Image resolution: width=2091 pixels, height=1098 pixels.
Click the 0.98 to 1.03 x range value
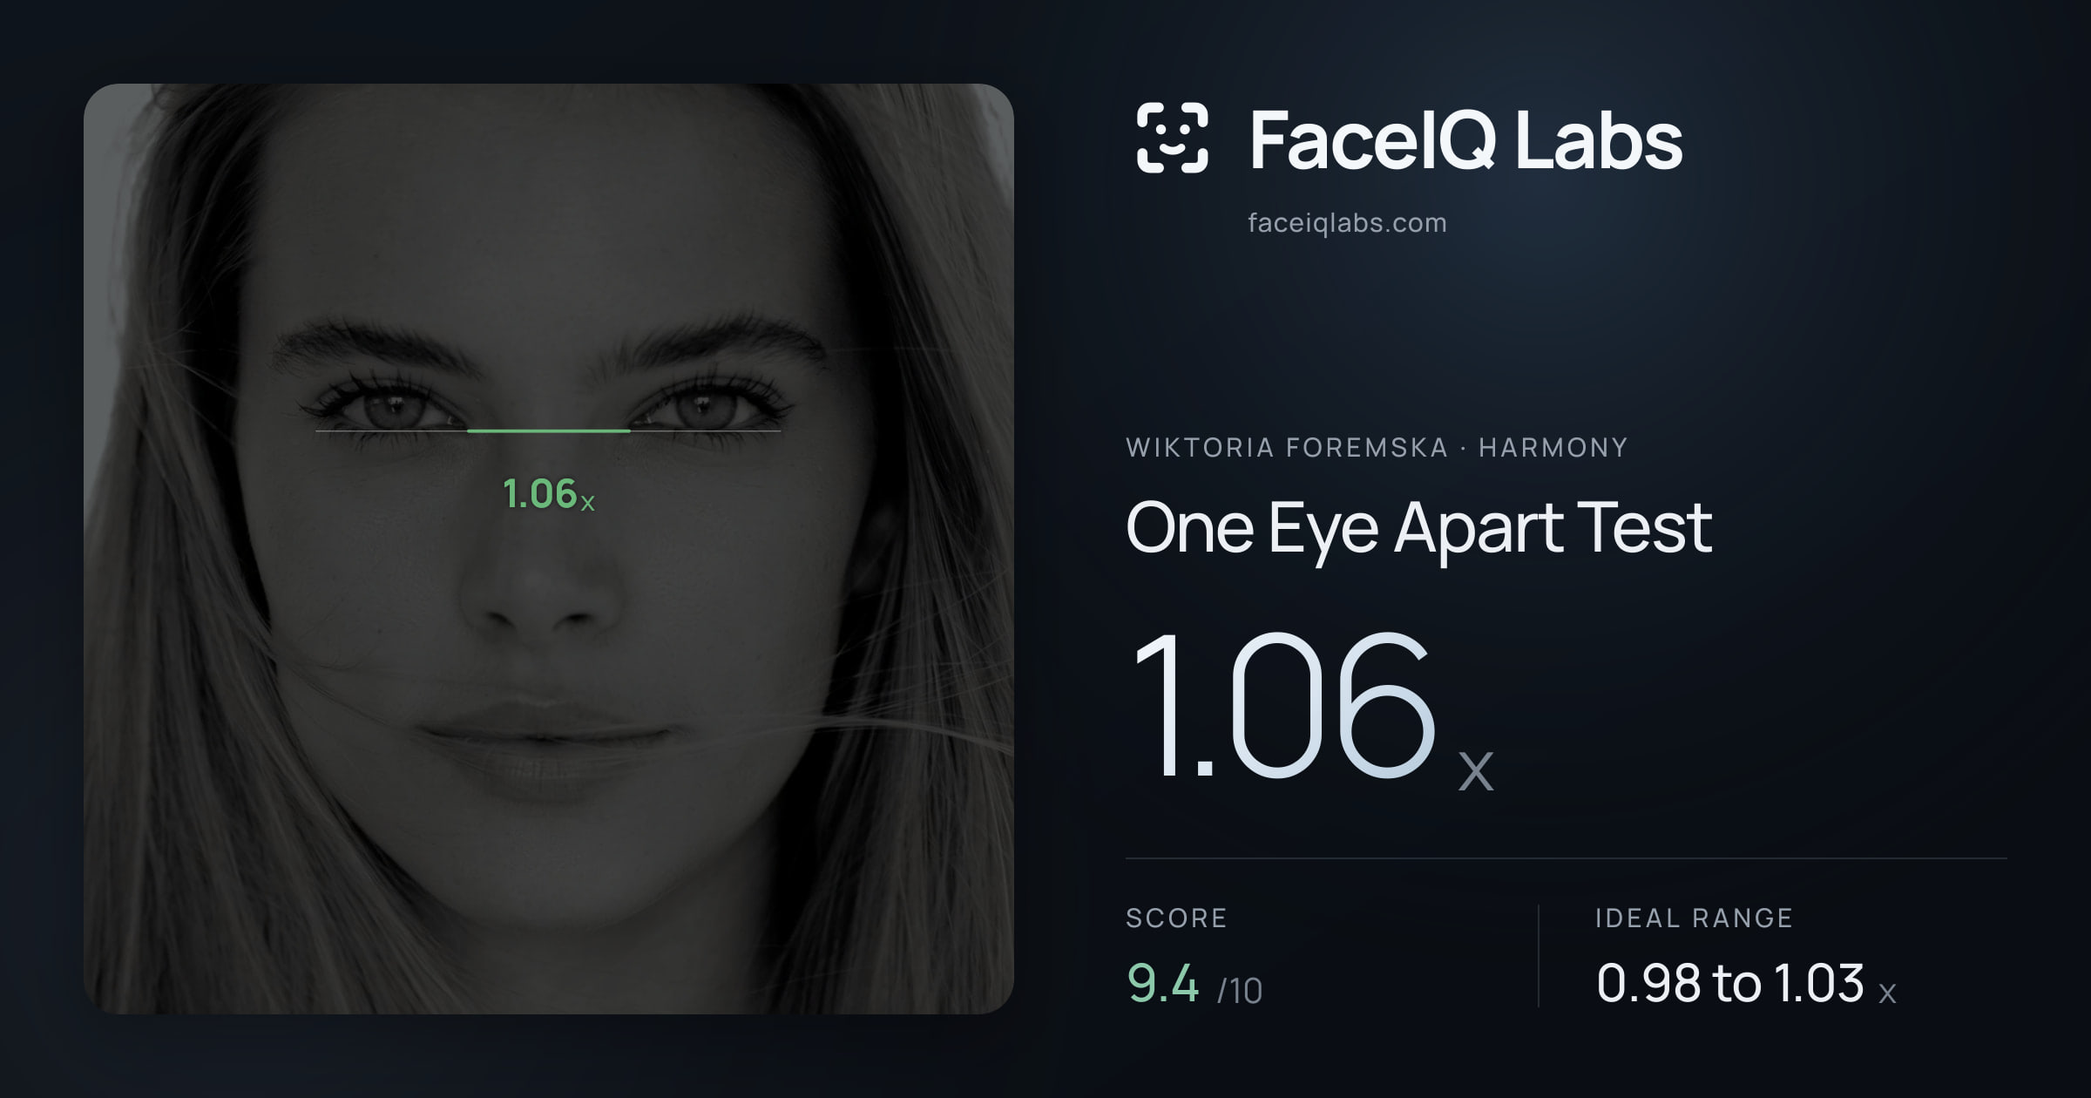pyautogui.click(x=1746, y=984)
